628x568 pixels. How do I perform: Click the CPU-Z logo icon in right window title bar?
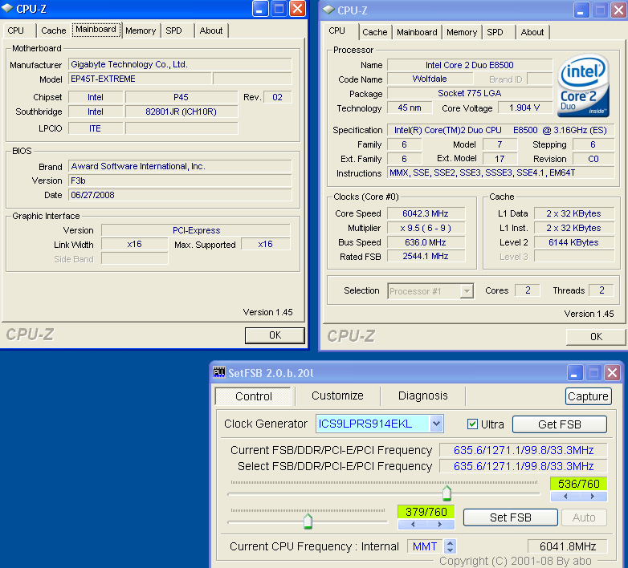[x=328, y=10]
